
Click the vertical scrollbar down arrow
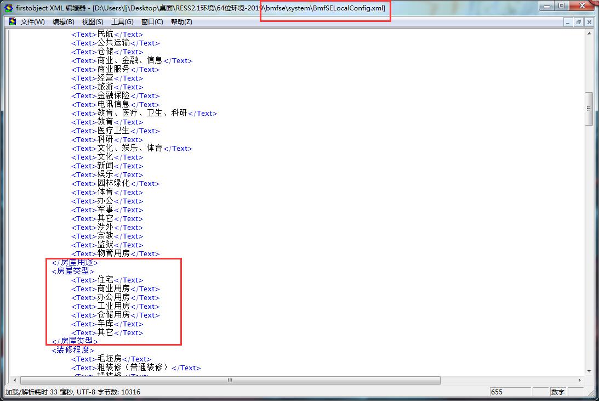[589, 371]
